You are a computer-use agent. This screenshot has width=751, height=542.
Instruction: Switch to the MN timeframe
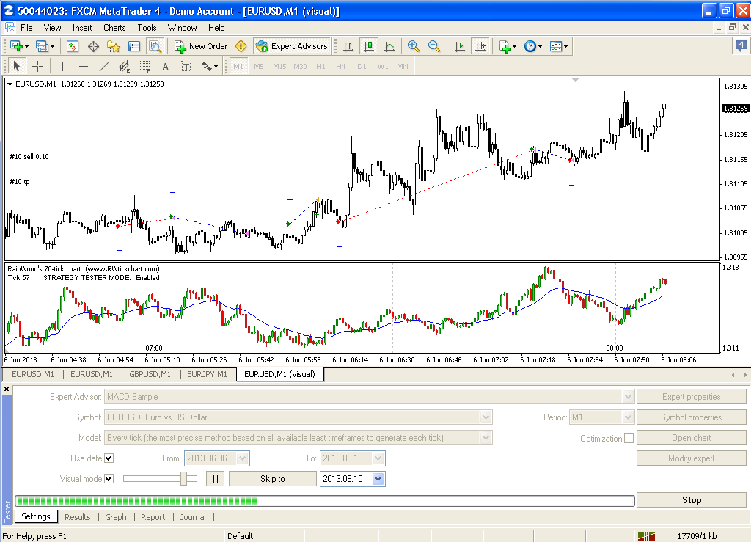pos(403,66)
